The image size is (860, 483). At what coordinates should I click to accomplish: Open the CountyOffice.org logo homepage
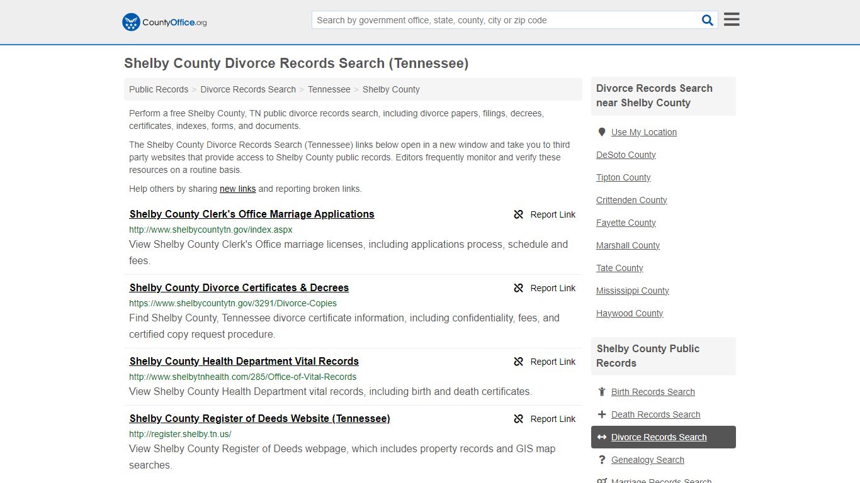pyautogui.click(x=164, y=22)
